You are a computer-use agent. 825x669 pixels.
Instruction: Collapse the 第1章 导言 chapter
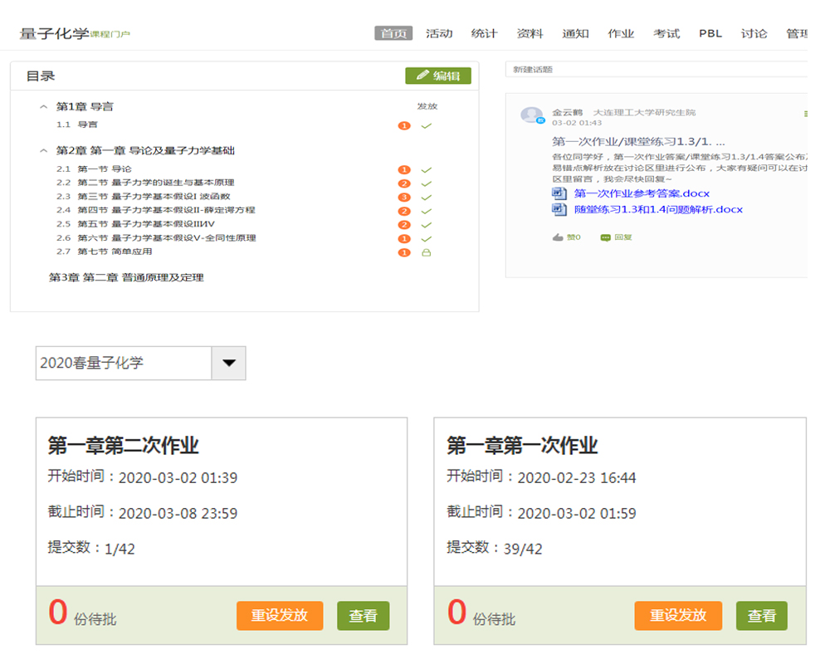(x=44, y=107)
